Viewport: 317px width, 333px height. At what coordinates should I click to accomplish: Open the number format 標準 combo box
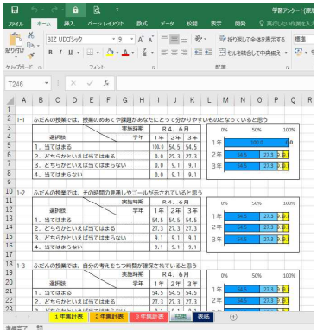pos(304,39)
